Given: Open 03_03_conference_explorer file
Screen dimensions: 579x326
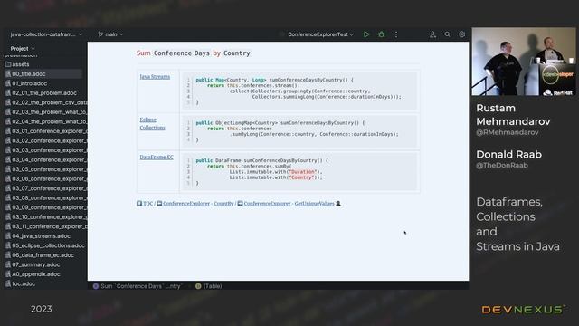Looking at the screenshot, I should [46, 150].
